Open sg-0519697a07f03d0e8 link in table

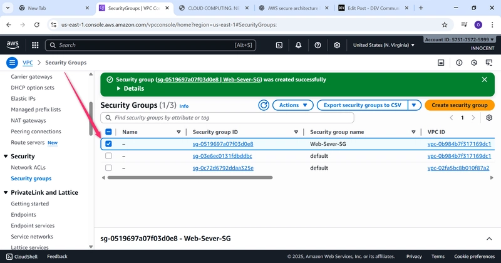[x=223, y=144]
